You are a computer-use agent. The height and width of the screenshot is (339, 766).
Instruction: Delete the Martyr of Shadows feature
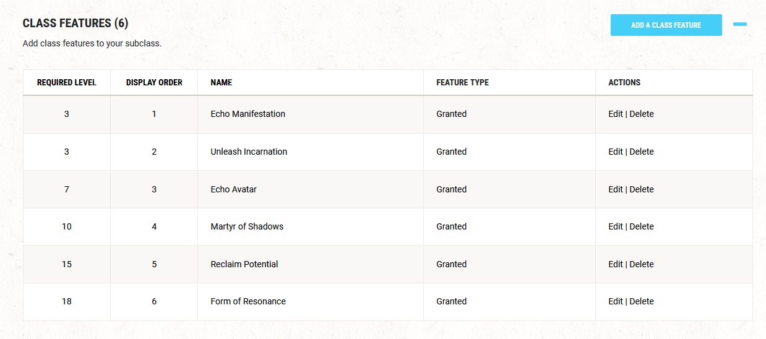[642, 226]
